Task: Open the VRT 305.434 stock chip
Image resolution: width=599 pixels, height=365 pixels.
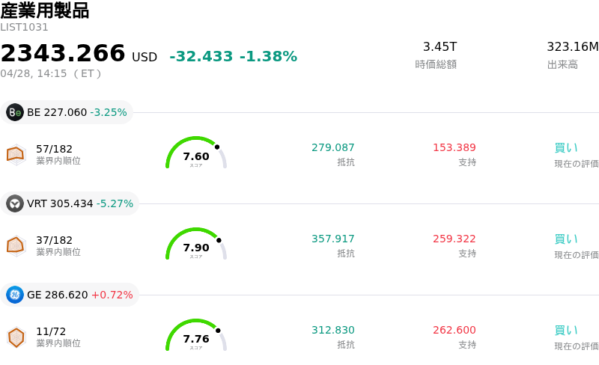Action: point(70,204)
